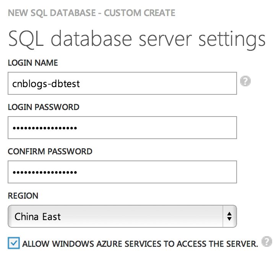Click into the Confirm Password field
The height and width of the screenshot is (256, 276).
coord(122,172)
